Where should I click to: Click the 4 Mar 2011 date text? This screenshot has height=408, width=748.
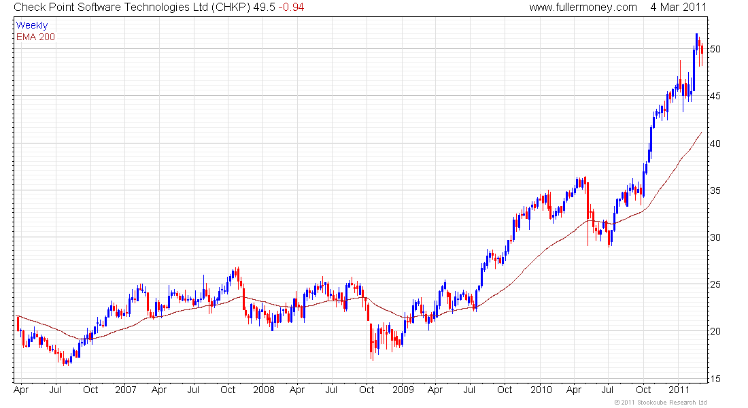(x=679, y=7)
